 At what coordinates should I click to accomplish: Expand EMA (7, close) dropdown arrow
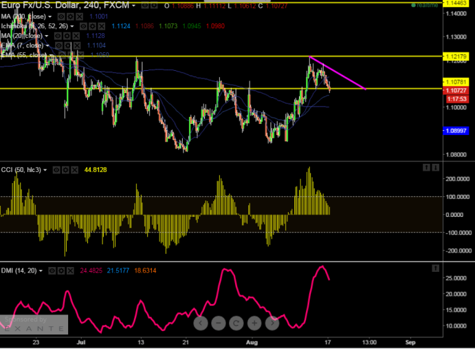point(47,46)
